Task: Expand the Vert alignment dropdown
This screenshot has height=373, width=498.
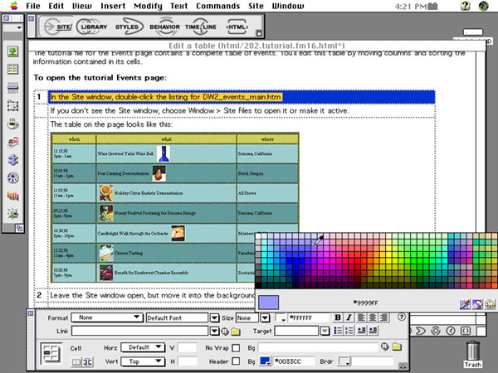Action: pos(142,361)
